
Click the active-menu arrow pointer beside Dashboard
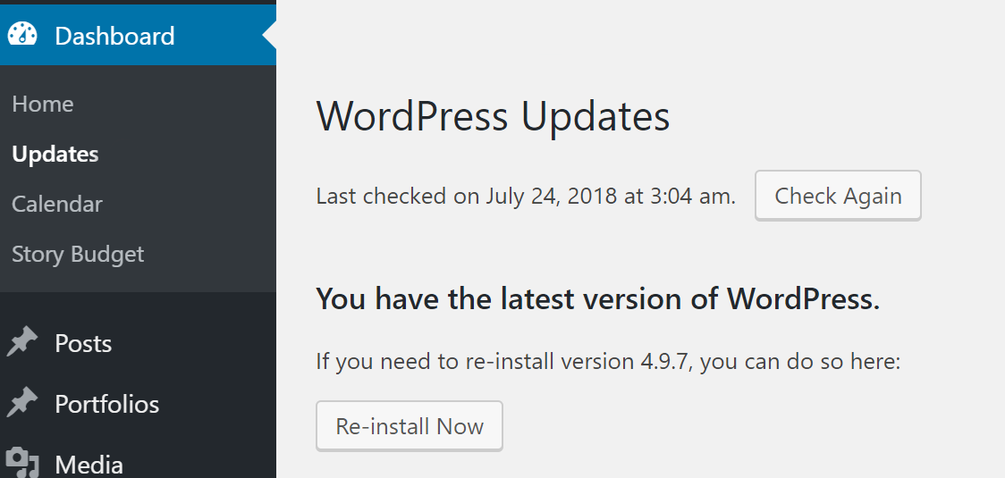[269, 36]
